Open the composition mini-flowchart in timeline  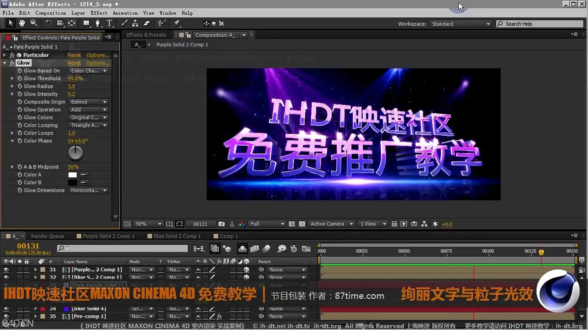[199, 248]
